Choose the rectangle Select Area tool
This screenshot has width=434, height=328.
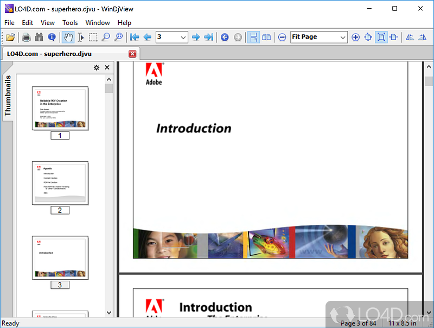point(93,37)
